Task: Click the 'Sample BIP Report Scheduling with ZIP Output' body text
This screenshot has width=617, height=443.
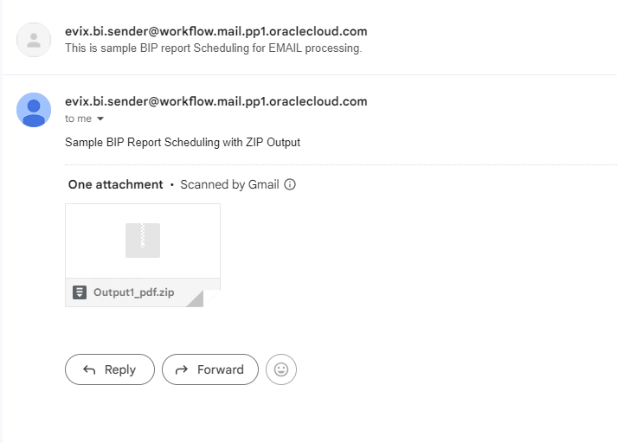Action: (183, 142)
